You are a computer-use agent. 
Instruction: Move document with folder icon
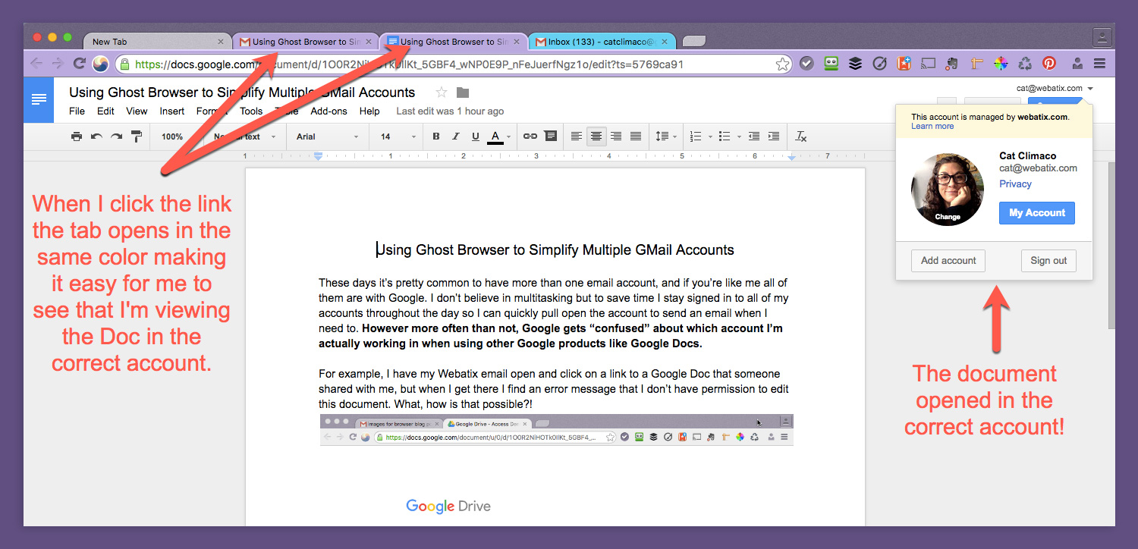463,93
